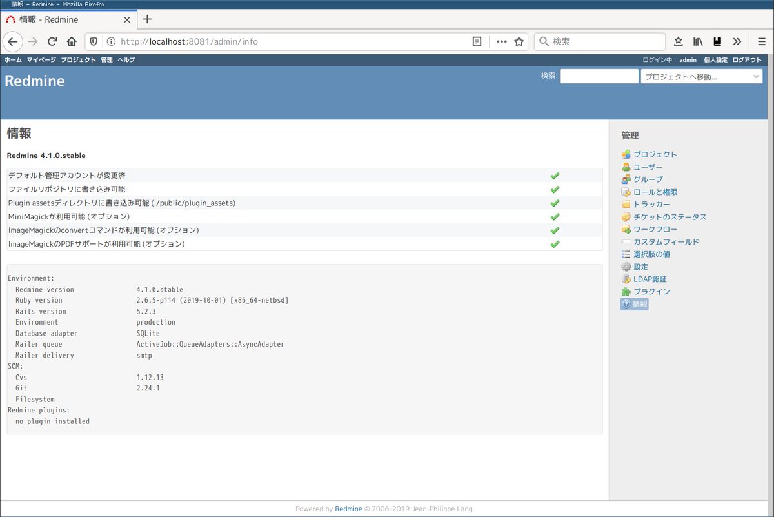Show site information icon in address bar
774x517 pixels.
point(111,41)
